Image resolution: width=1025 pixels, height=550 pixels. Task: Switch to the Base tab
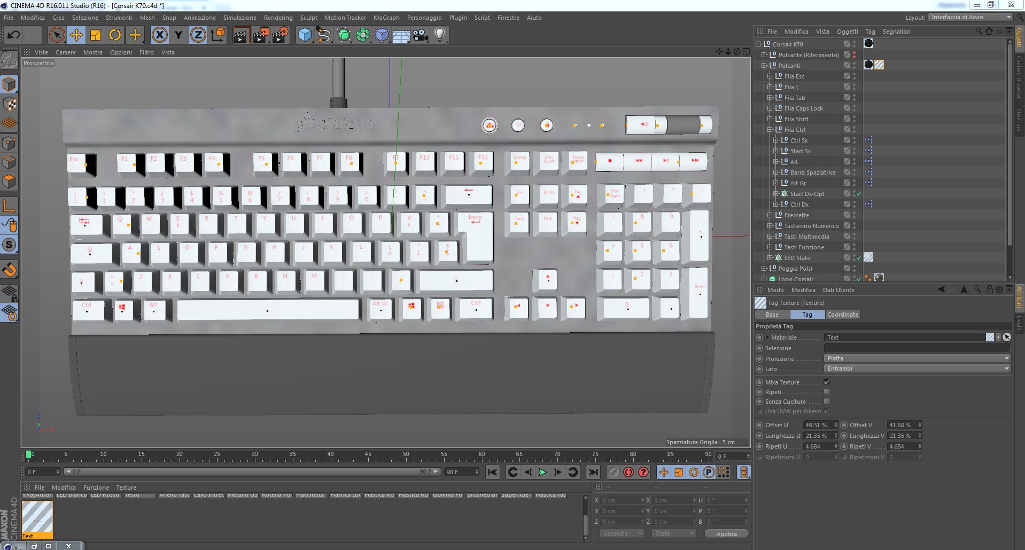pyautogui.click(x=772, y=315)
